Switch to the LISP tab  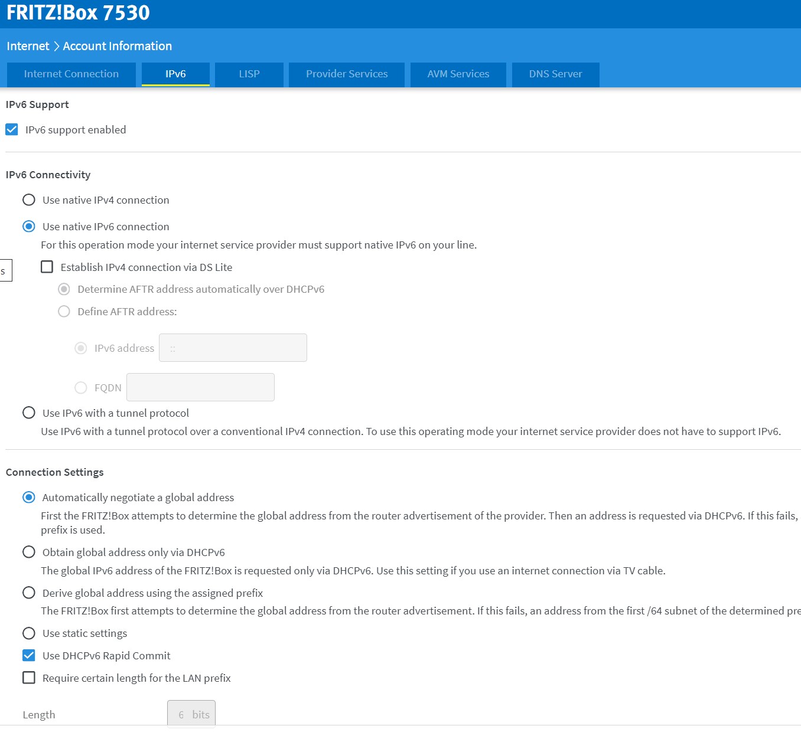click(249, 74)
